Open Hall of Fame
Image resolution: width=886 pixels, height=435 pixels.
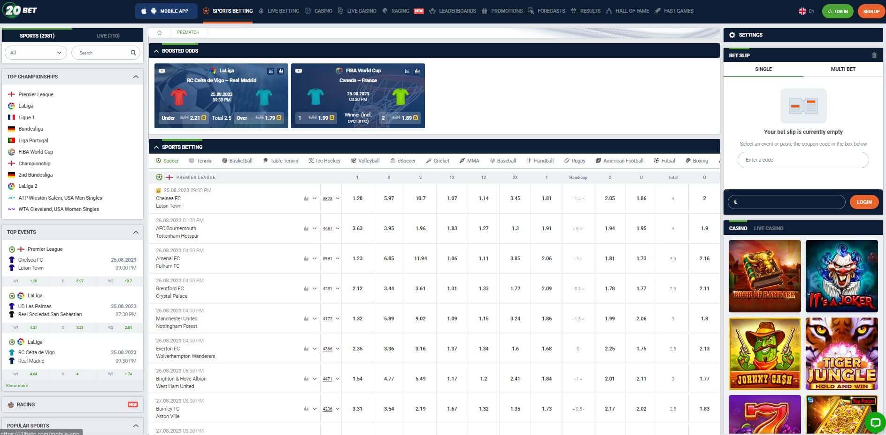click(x=627, y=11)
